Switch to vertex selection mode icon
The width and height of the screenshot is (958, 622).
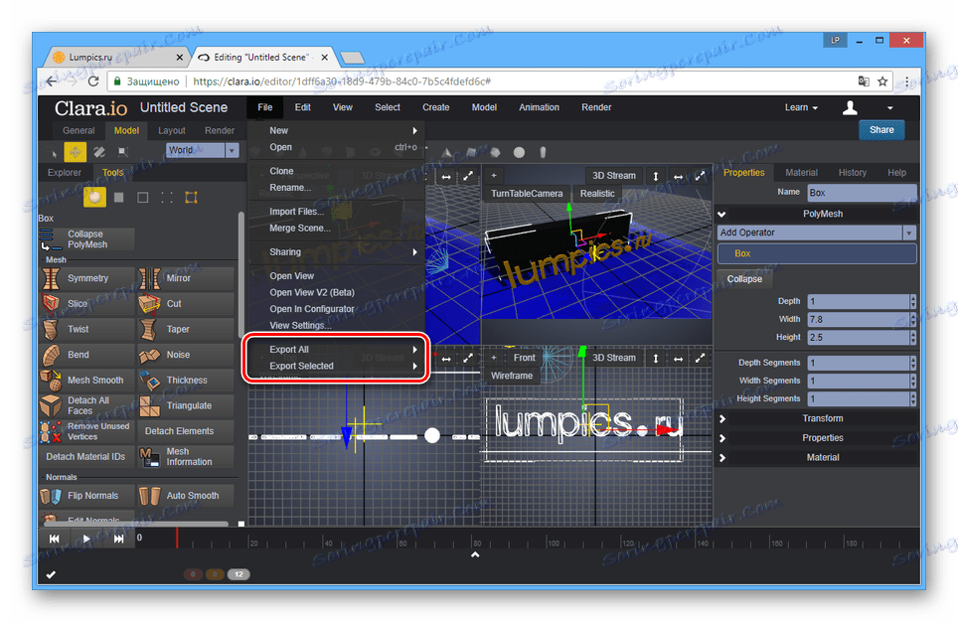coord(167,198)
